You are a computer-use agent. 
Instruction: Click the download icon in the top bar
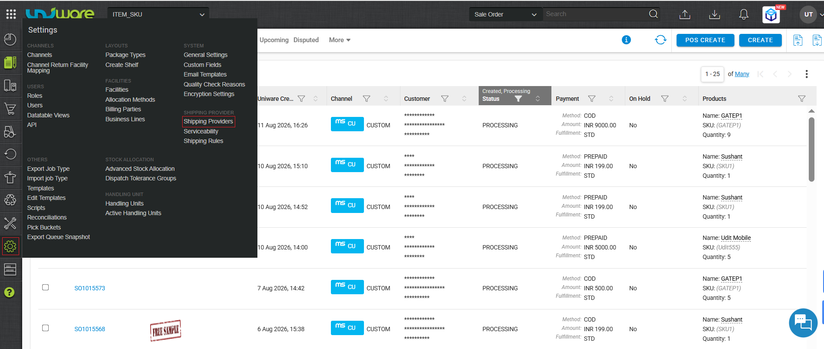(x=714, y=14)
